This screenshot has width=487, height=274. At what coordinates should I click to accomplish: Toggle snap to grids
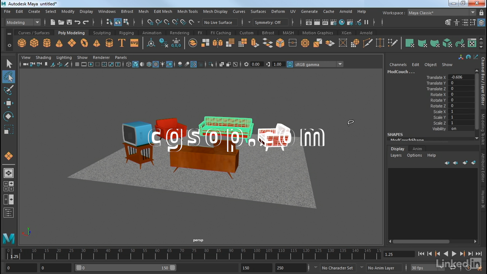click(150, 22)
